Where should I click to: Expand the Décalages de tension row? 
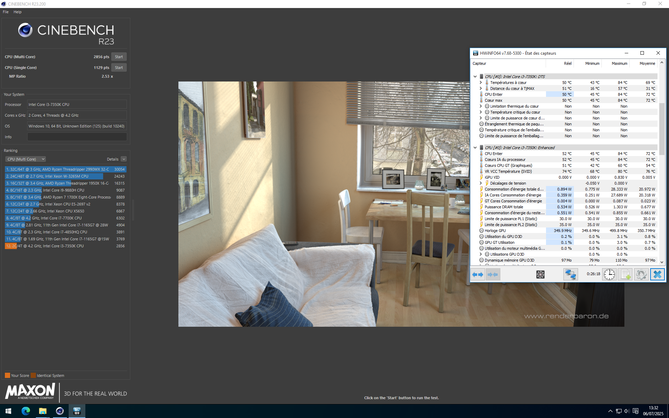(x=481, y=183)
